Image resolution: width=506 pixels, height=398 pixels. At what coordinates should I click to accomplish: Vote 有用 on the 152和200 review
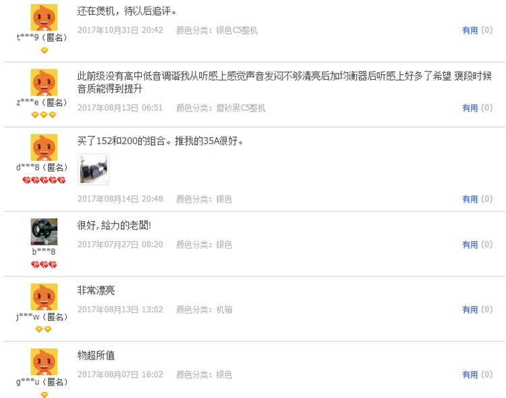470,199
